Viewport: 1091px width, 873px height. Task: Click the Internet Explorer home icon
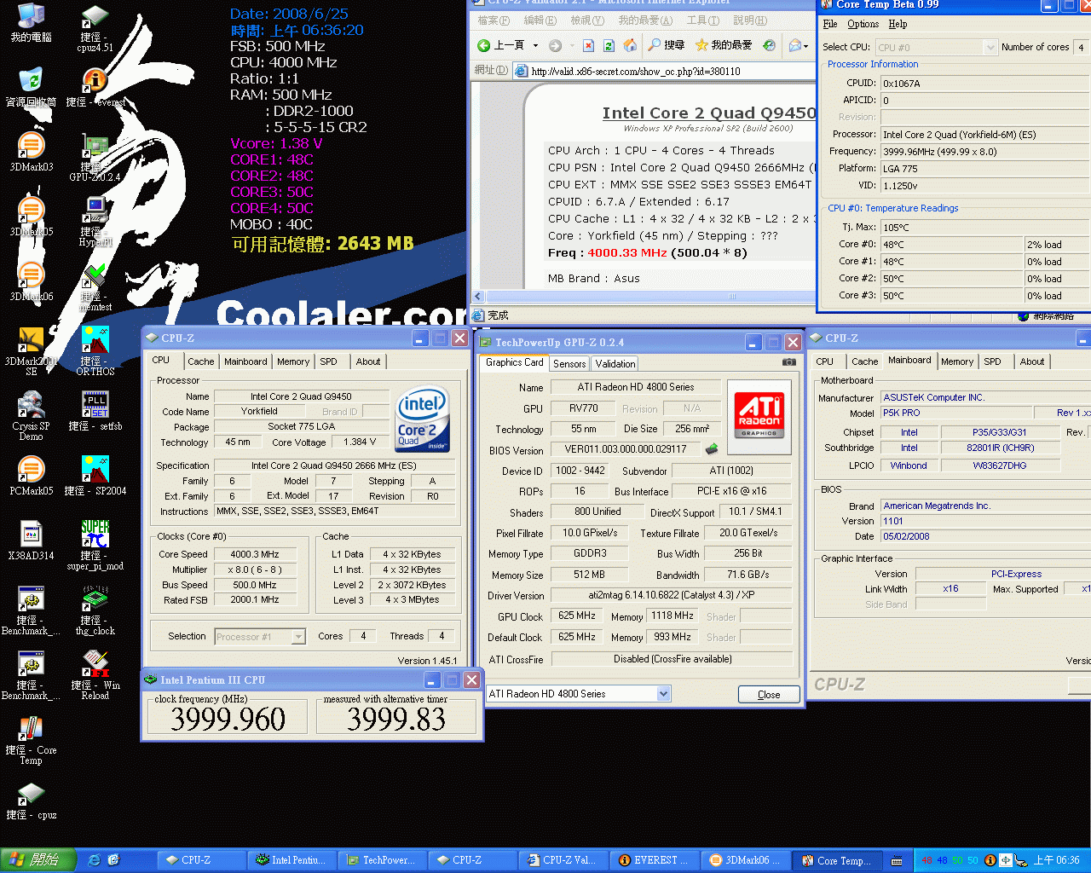630,45
